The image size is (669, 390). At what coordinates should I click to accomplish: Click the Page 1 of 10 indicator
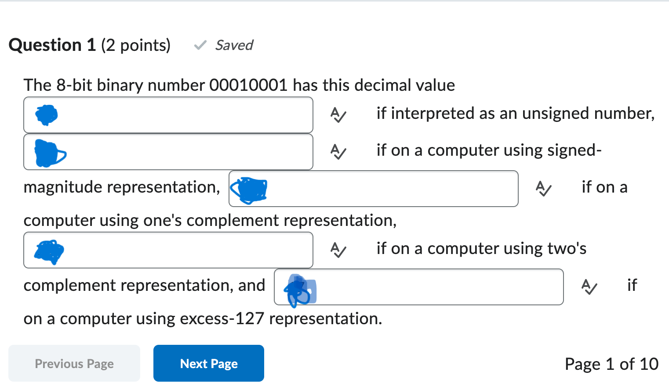coord(611,364)
